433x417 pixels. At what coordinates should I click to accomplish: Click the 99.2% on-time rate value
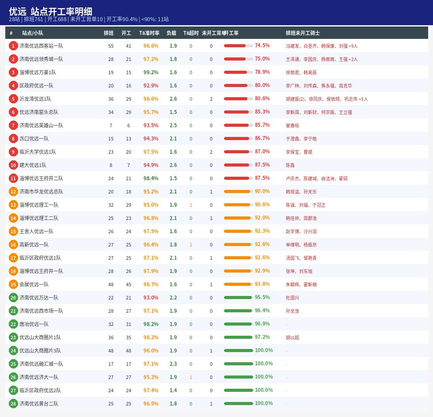click(151, 72)
